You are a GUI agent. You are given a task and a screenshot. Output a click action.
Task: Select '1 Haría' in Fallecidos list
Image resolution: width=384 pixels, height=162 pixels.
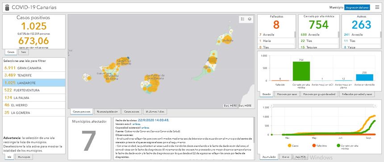276,41
